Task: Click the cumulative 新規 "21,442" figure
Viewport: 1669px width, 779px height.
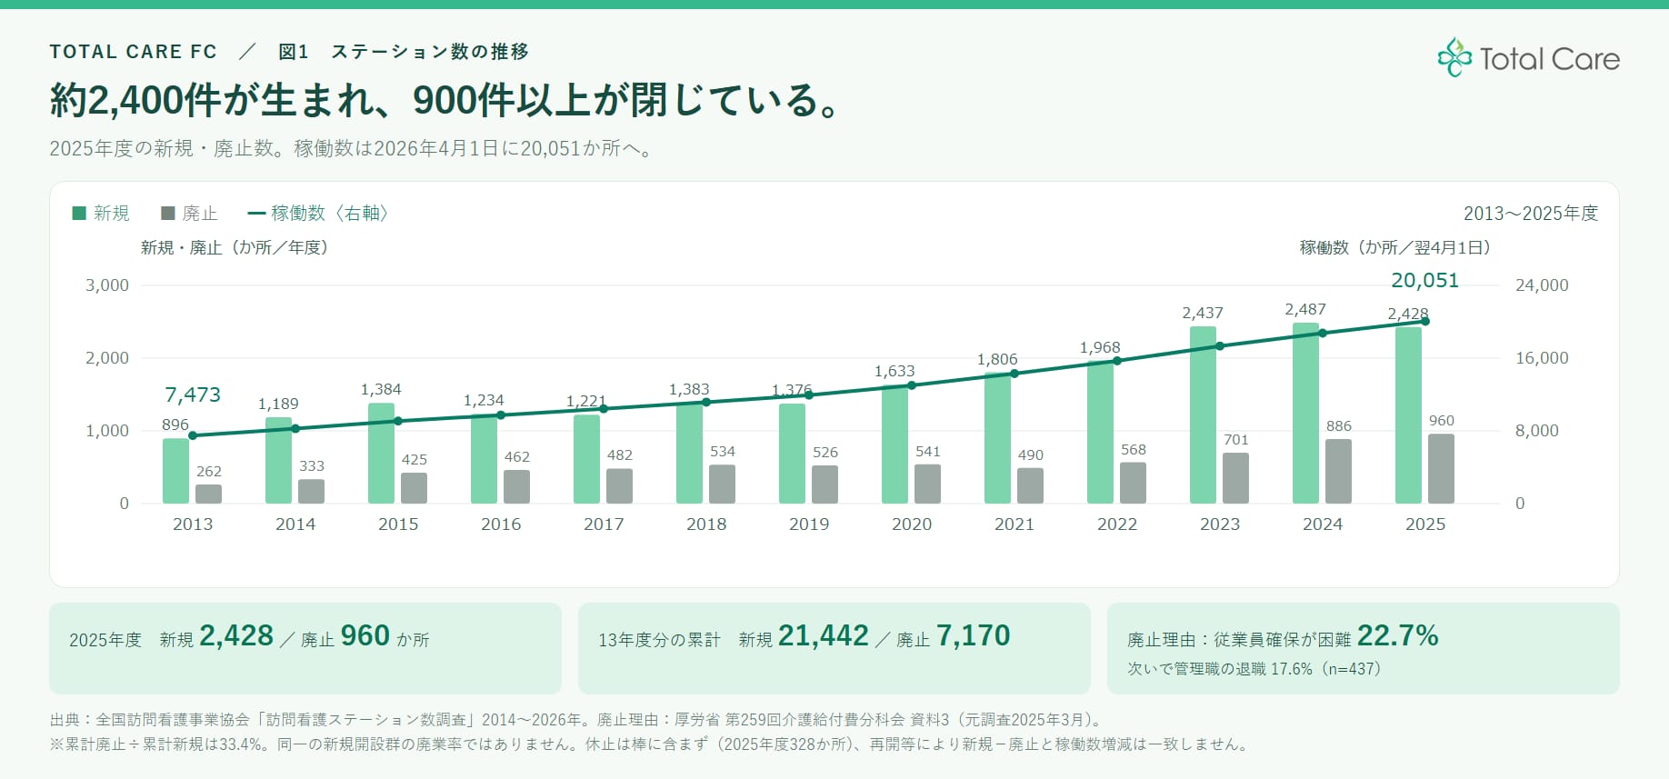Action: pos(824,635)
